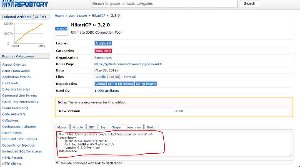Viewport: 300px width, 167px height.
Task: Open the GitHub HikariCP homepage link
Action: tap(128, 64)
